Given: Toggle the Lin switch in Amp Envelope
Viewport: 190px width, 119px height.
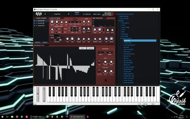Looking at the screenshot, I should click(104, 30).
